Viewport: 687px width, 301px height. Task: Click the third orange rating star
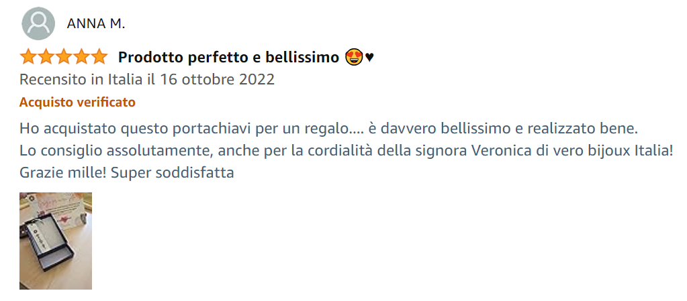tap(64, 57)
